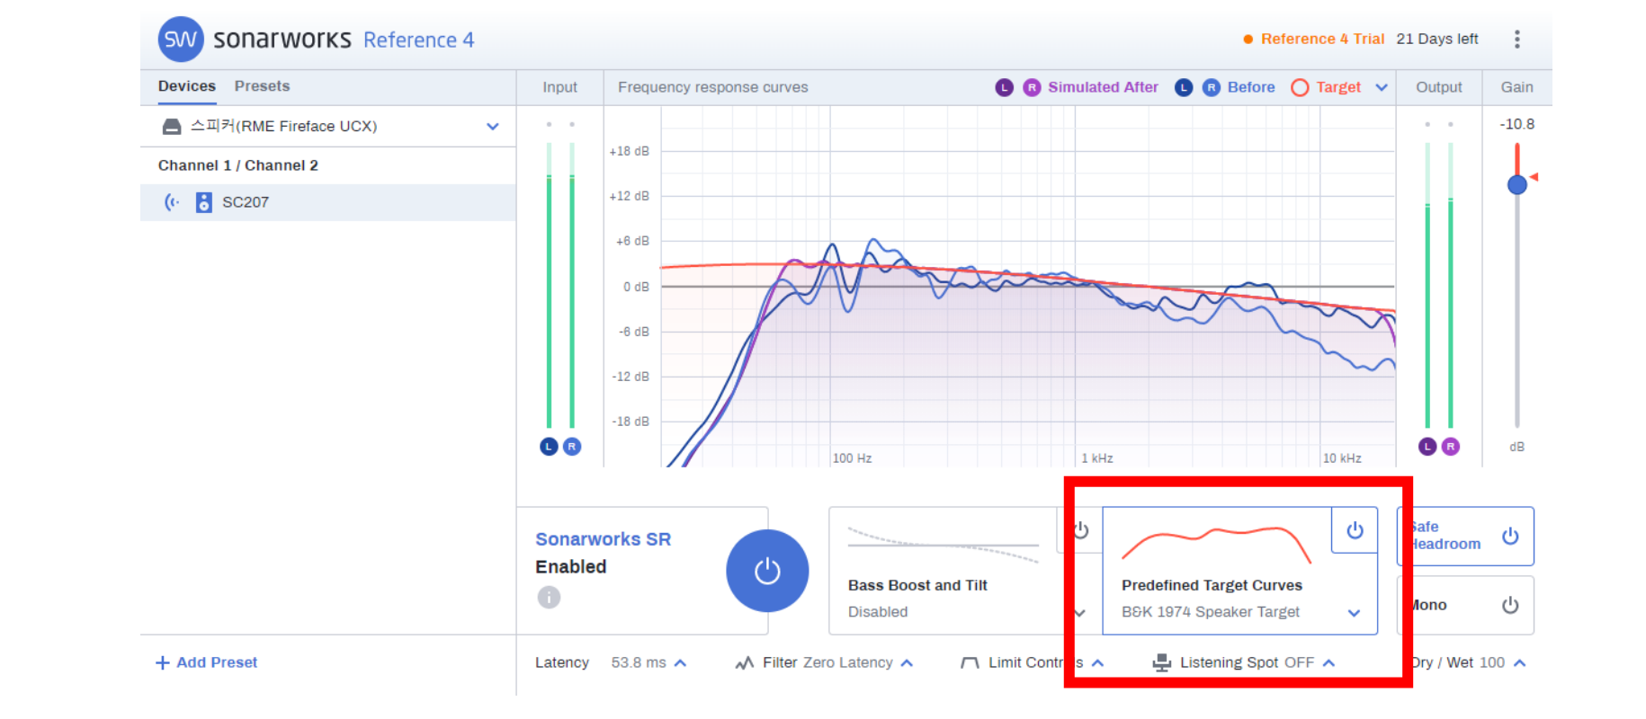Click the Sonarworks SR profile name
Image resolution: width=1646 pixels, height=719 pixels.
pos(604,539)
